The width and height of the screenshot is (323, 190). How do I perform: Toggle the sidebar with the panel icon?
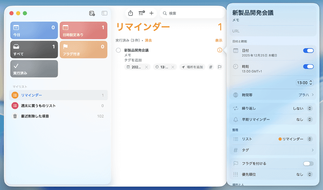(105, 13)
